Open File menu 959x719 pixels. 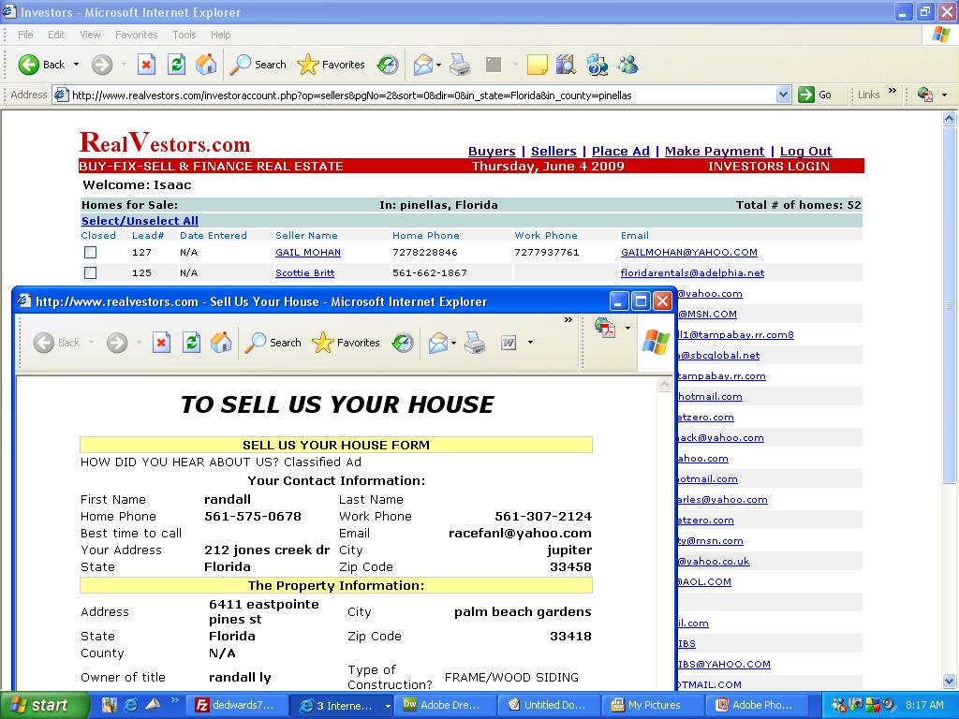point(25,35)
